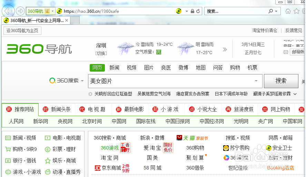This screenshot has width=306, height=177.
Task: Expand search box suggestion dropdown arrow
Action: [x=256, y=81]
